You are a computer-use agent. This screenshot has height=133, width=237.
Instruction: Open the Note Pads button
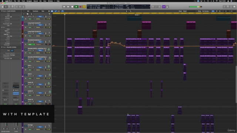(228, 7)
